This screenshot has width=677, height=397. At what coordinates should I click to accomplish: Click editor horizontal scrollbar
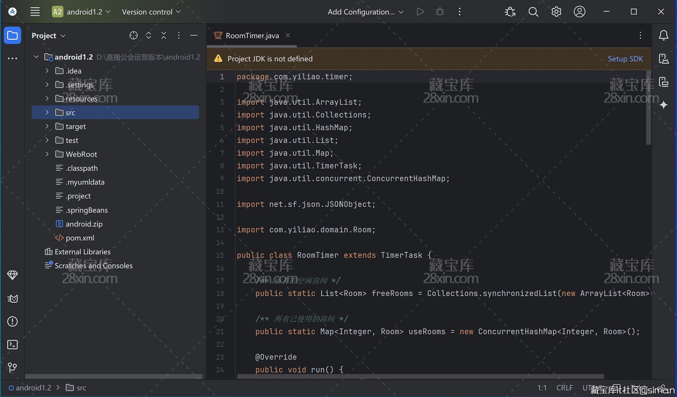tap(421, 376)
